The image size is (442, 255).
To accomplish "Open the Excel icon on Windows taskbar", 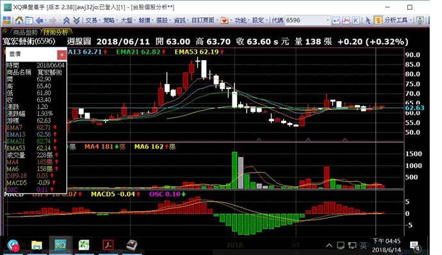I will (x=84, y=245).
